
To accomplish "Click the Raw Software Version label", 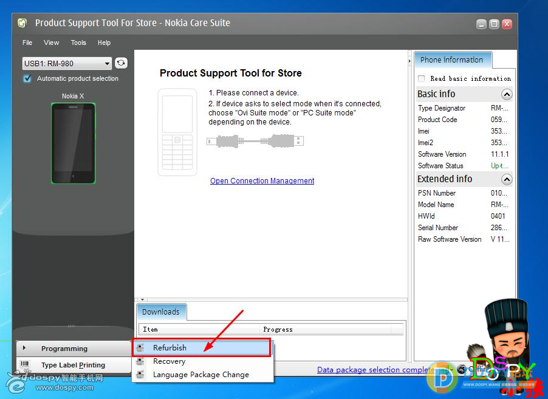I will (x=450, y=239).
